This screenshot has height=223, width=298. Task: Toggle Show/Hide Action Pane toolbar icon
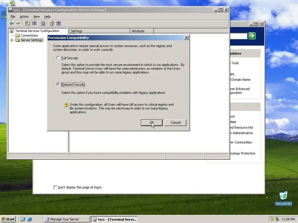tap(59, 24)
